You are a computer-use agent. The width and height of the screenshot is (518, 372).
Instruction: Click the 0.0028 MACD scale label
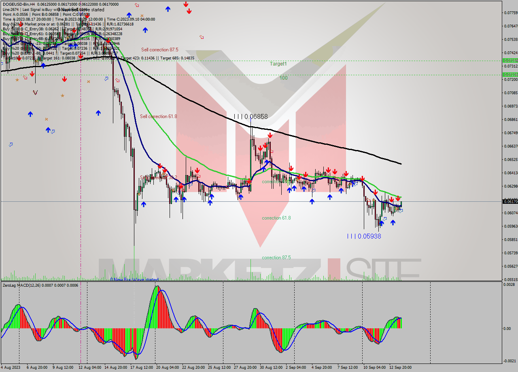(x=510, y=285)
